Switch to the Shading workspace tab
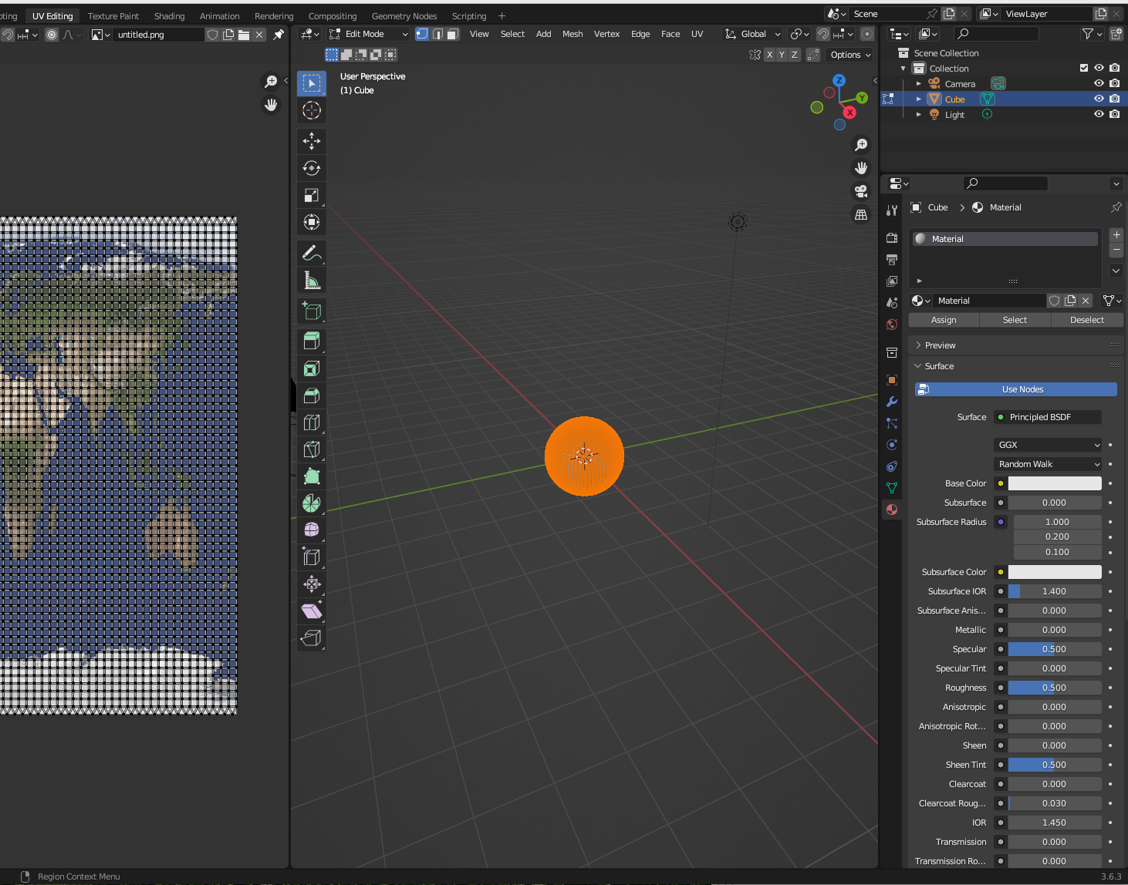 [169, 16]
